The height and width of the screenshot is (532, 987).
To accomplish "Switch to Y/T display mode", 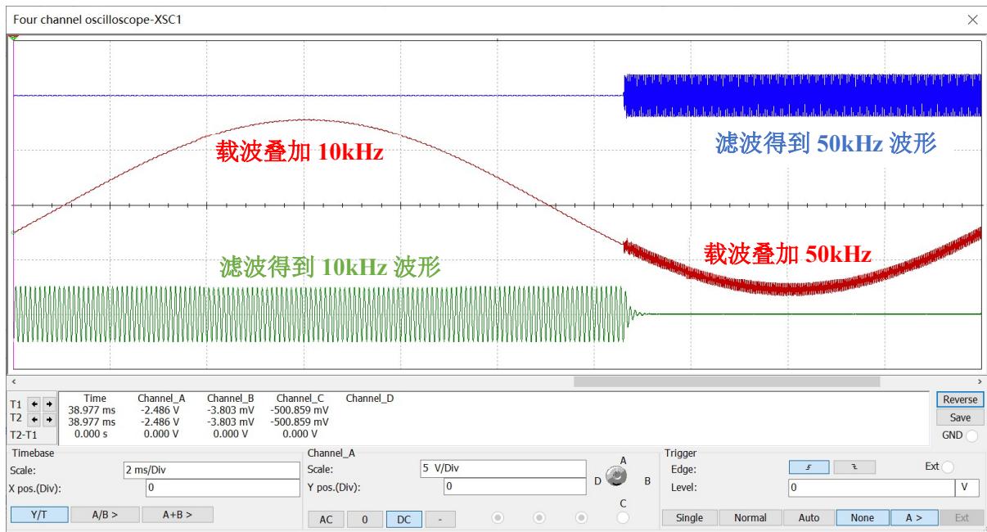I will 38,515.
